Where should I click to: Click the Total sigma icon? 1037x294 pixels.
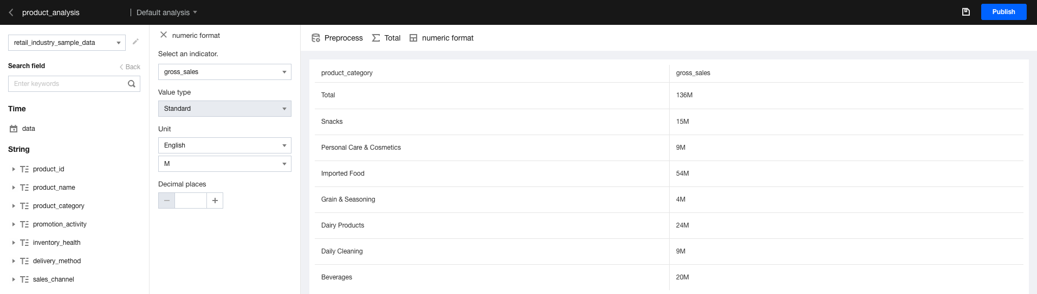click(376, 38)
